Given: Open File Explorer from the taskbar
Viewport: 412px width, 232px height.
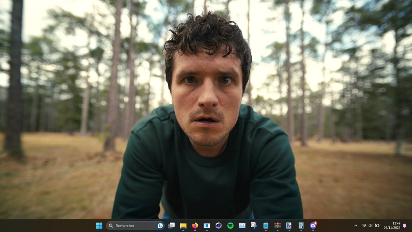Looking at the screenshot, I should pos(183,225).
